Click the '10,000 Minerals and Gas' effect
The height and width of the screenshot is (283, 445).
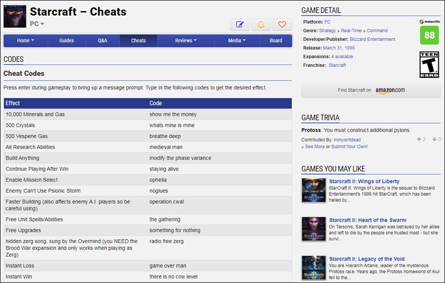(x=35, y=114)
